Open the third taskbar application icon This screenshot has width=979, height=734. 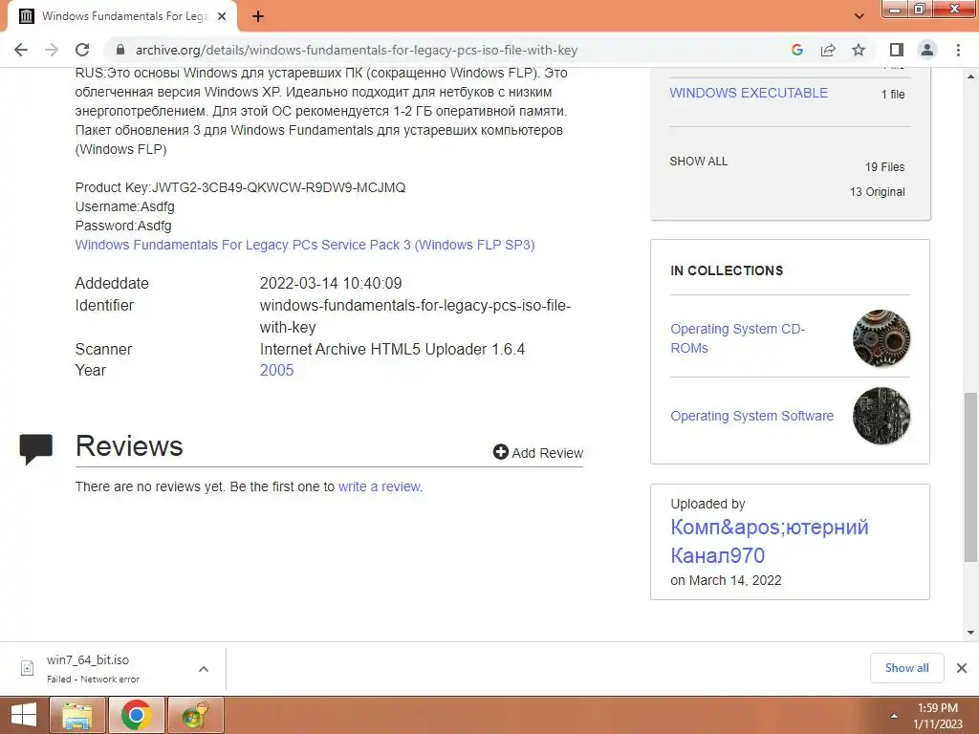(x=195, y=715)
